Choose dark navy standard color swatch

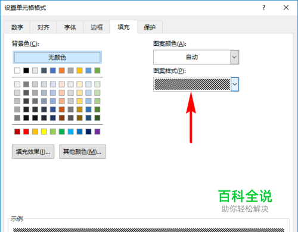click(x=88, y=131)
